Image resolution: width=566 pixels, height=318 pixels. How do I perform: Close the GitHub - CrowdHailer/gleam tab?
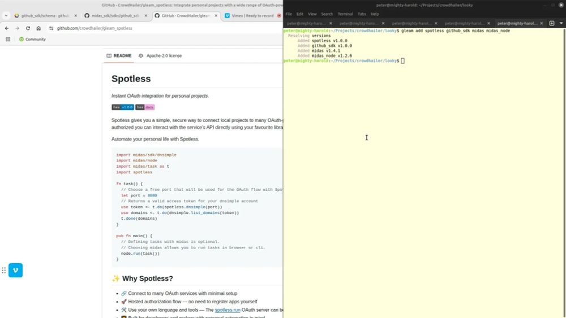pyautogui.click(x=216, y=16)
